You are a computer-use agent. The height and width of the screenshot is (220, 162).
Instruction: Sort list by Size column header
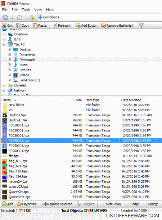pos(79,100)
